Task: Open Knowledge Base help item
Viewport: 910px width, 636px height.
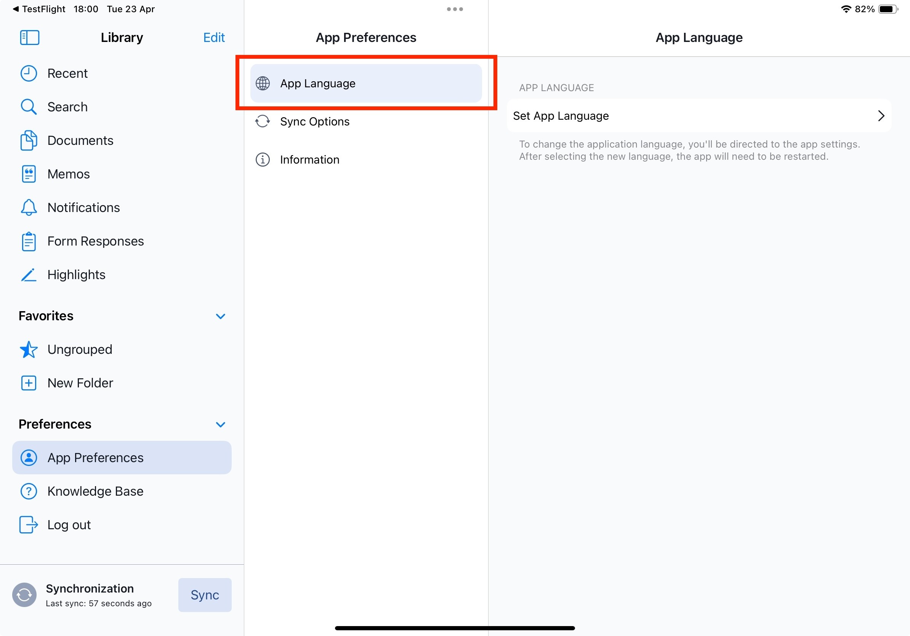Action: point(95,491)
